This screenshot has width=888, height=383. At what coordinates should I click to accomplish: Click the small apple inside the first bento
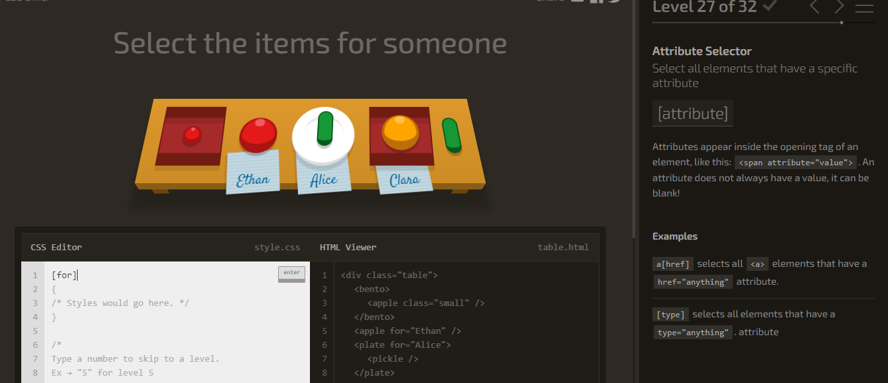(x=192, y=136)
